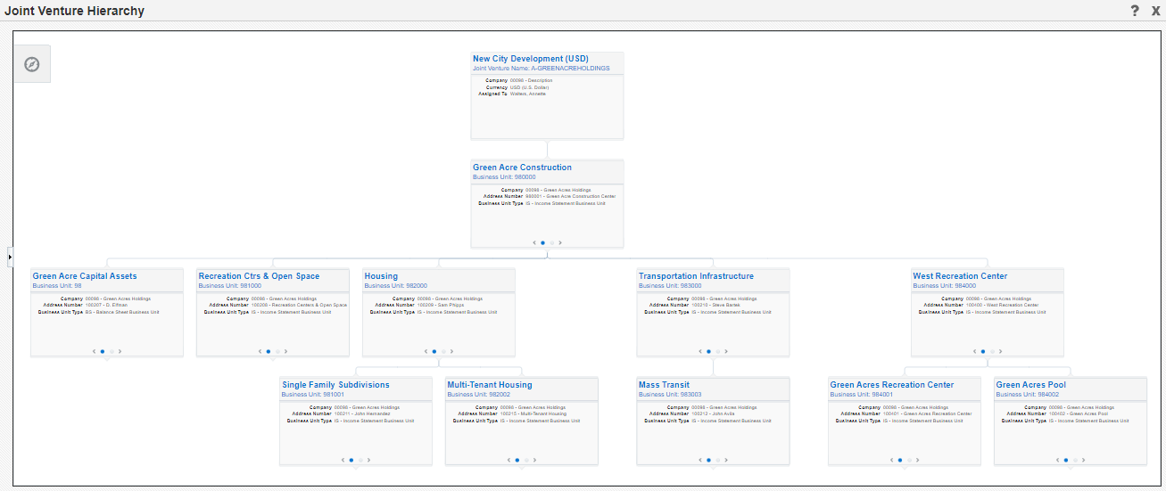
Task: Open the Mass Transit title link
Action: (x=664, y=385)
